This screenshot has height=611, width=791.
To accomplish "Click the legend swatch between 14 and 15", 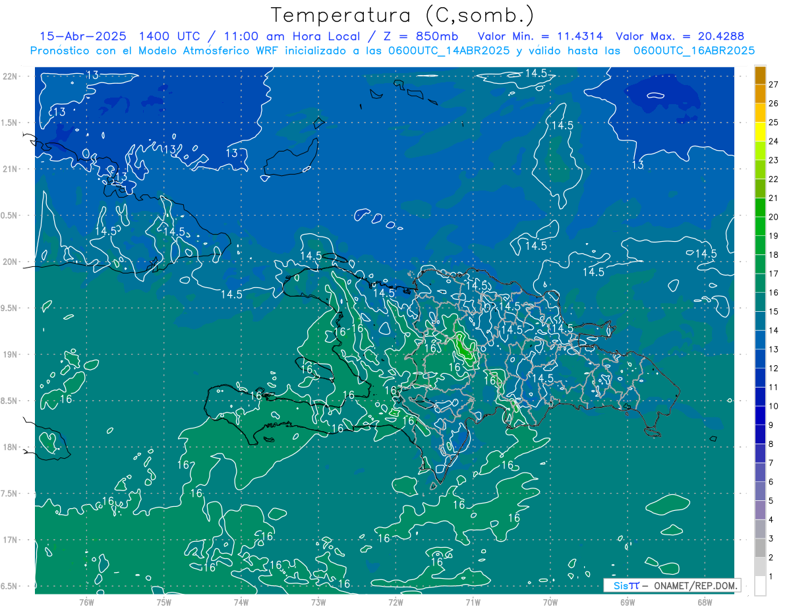I will (x=760, y=321).
